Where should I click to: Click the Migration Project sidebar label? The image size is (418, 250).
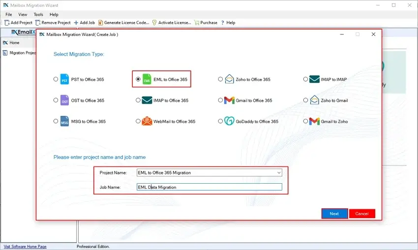[x=23, y=53]
